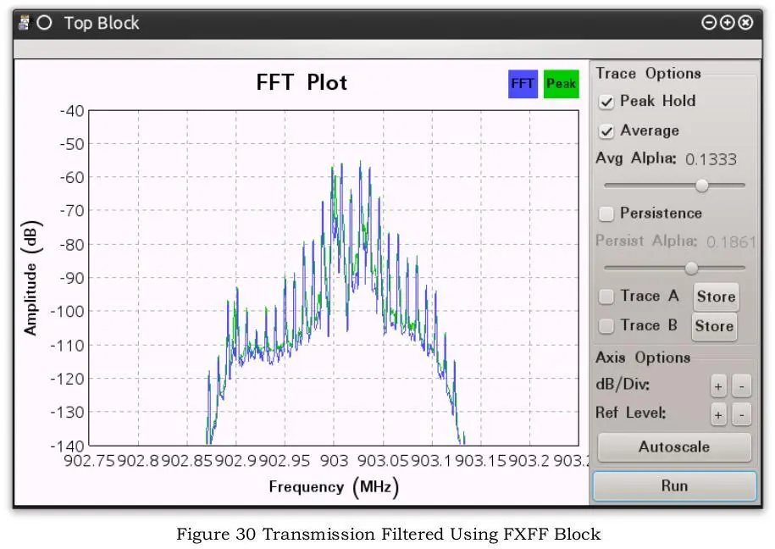Click the window menu circle icon in title bar

tap(45, 23)
